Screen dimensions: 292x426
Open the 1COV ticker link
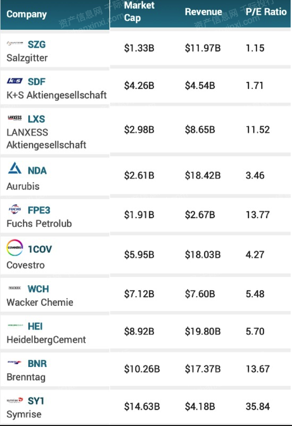40,249
